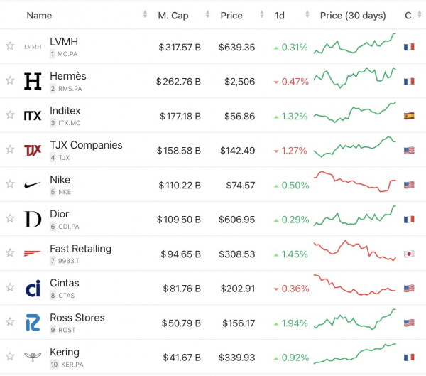Sort by 1d change column
This screenshot has width=426, height=376.
[280, 15]
